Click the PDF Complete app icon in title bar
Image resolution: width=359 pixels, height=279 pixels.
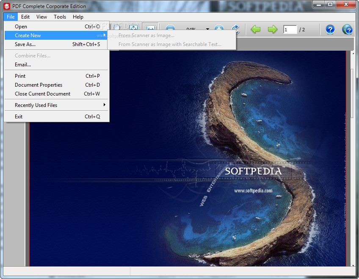tap(7, 6)
